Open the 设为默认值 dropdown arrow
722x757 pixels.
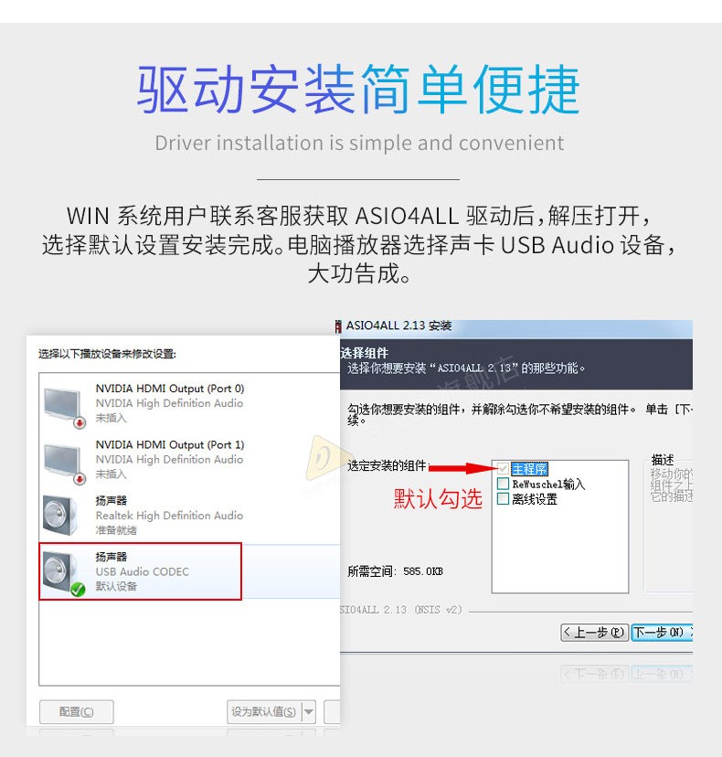coord(309,711)
